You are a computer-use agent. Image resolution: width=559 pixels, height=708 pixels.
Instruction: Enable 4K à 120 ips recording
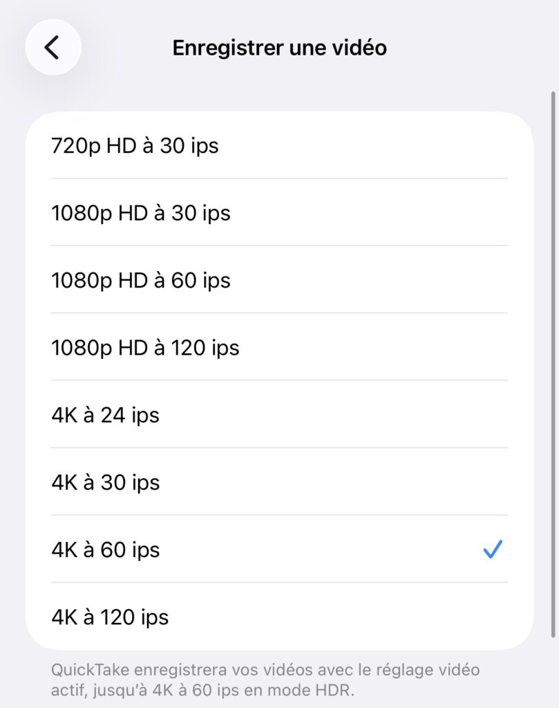coord(110,617)
